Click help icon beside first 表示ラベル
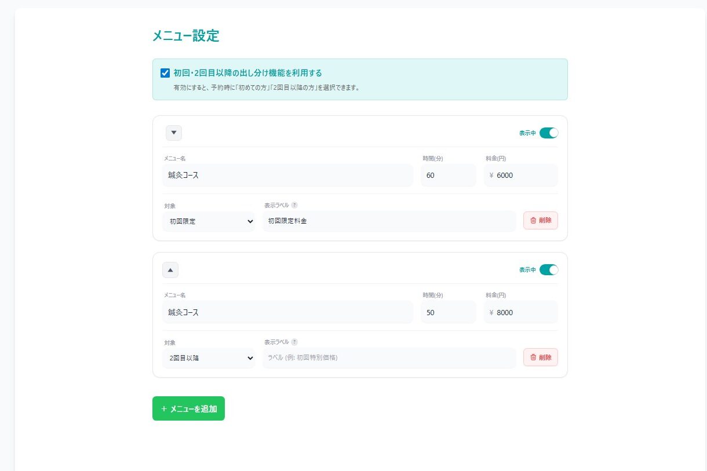The width and height of the screenshot is (707, 471). click(x=294, y=205)
